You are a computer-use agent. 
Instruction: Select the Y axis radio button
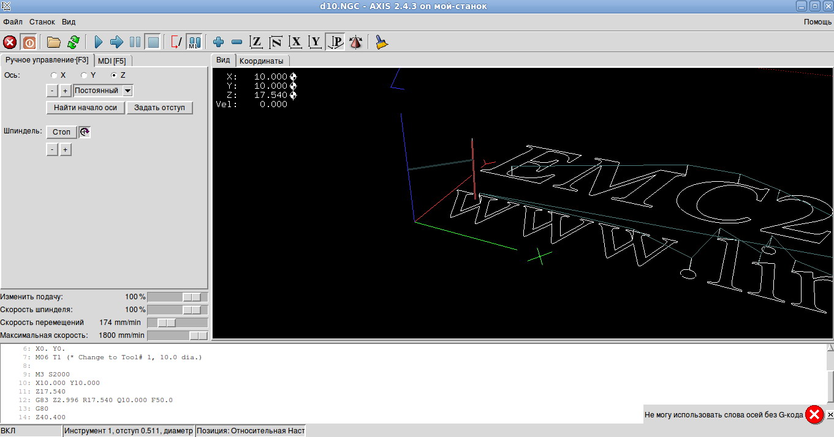tap(84, 75)
